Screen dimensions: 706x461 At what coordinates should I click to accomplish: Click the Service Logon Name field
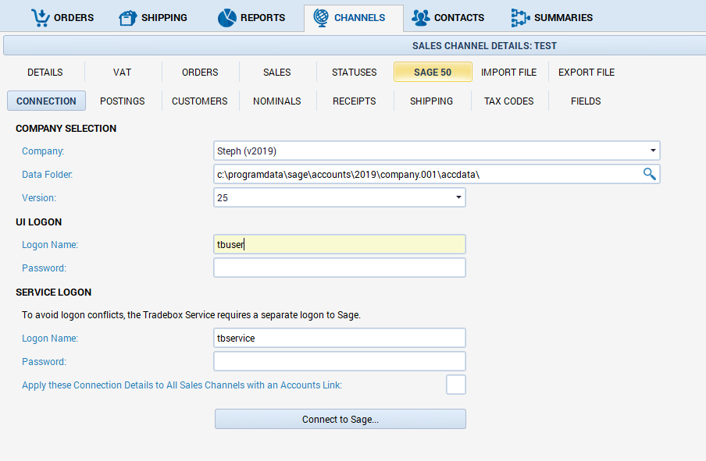340,338
